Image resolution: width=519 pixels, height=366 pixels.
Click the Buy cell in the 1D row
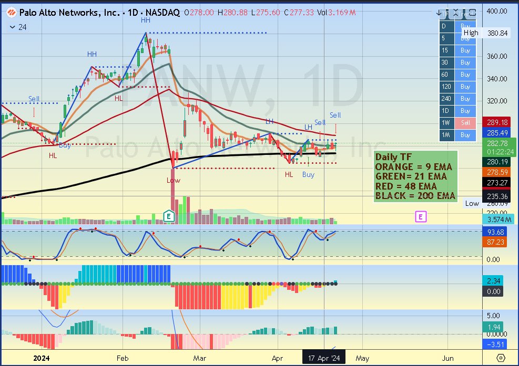(465, 111)
